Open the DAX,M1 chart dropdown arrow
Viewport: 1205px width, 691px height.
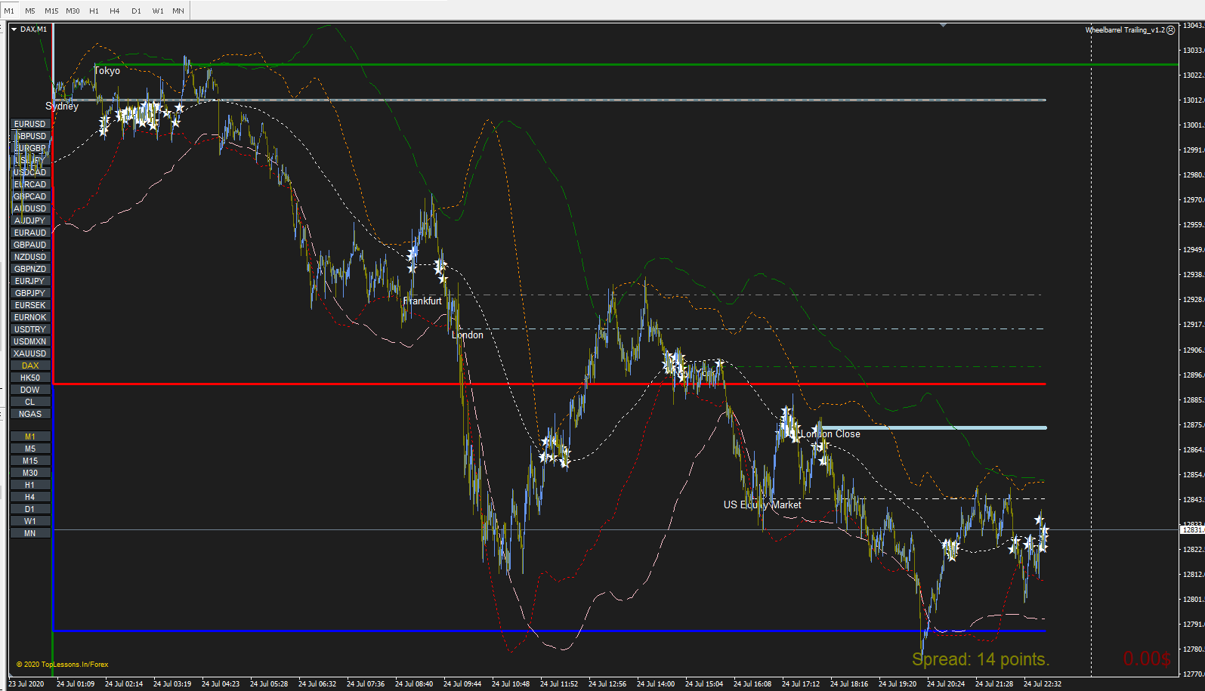pos(14,29)
